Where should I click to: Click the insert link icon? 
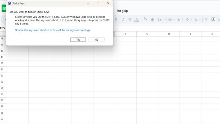[206, 20]
